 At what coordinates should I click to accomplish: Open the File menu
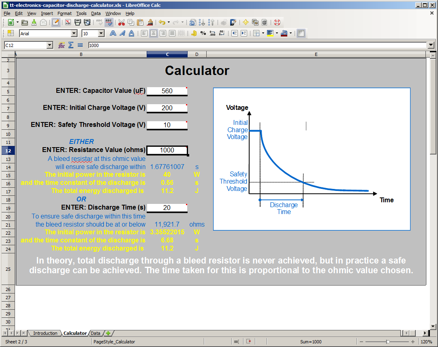click(7, 13)
